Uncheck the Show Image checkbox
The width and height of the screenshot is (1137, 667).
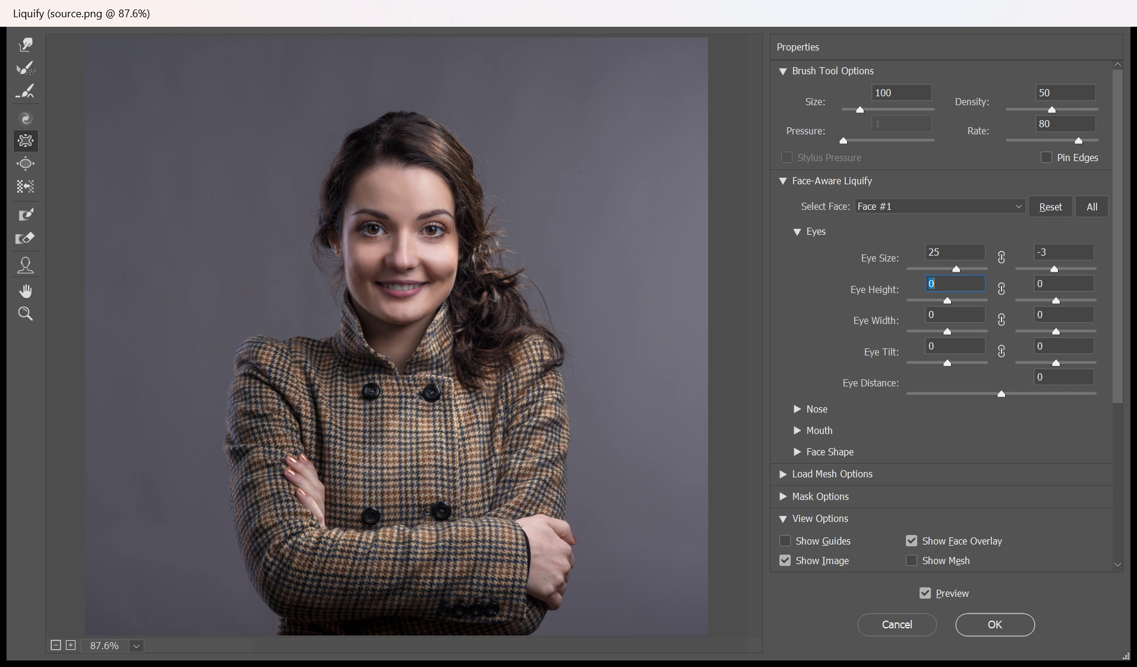pos(785,561)
